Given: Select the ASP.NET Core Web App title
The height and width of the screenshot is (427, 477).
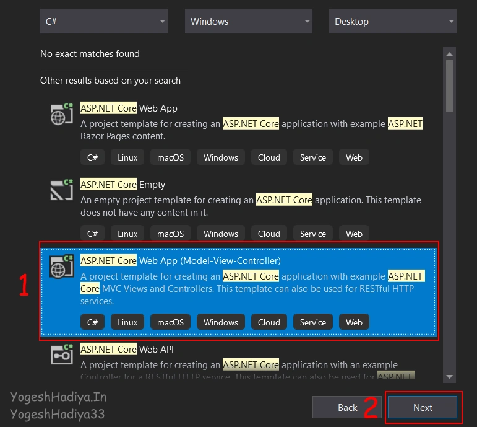Looking at the screenshot, I should (129, 108).
